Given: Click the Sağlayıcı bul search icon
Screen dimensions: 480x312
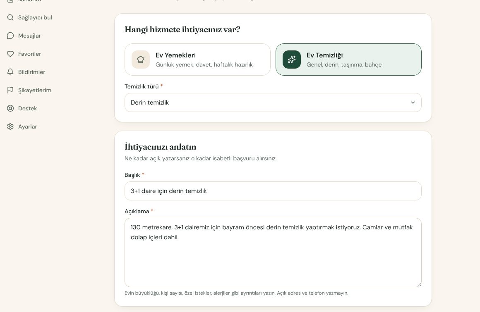Looking at the screenshot, I should coord(10,17).
